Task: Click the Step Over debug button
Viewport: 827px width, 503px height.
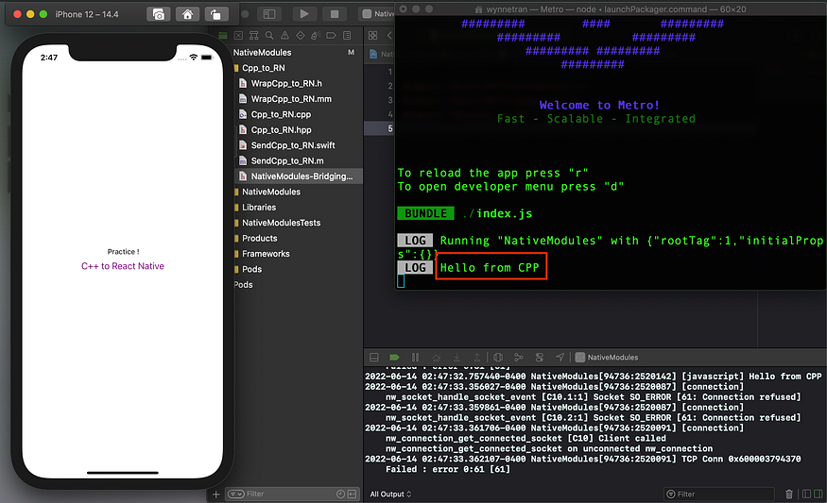Action: click(436, 357)
